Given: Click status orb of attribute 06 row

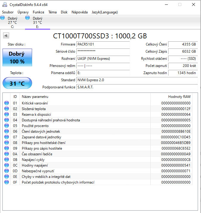Looking at the screenshot, I should (x=7, y=131).
